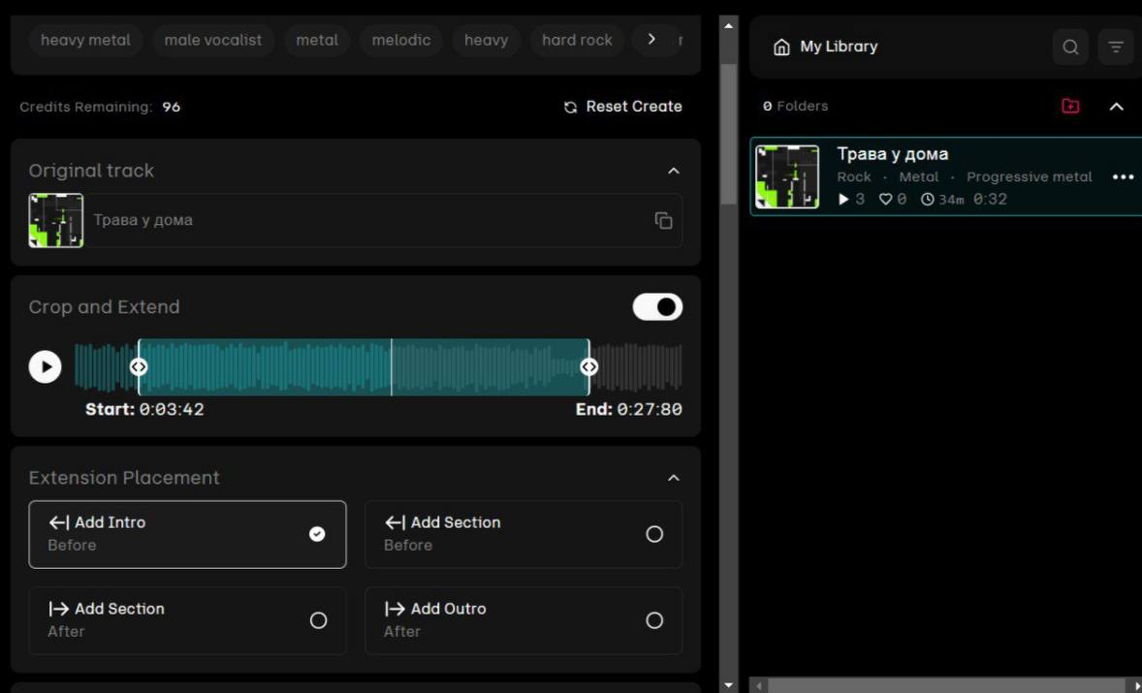This screenshot has width=1142, height=693.
Task: Click the copy icon beside original track
Action: [x=663, y=221]
